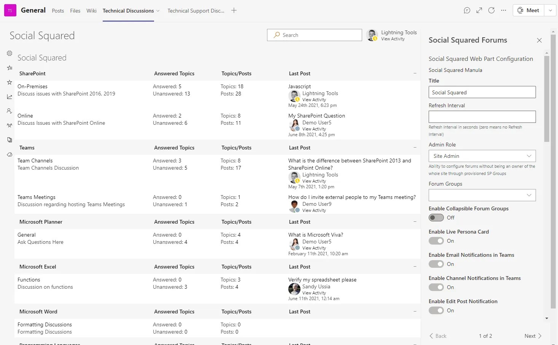This screenshot has width=558, height=345.
Task: Expand the channel with the pop-out arrow icon
Action: 479,10
